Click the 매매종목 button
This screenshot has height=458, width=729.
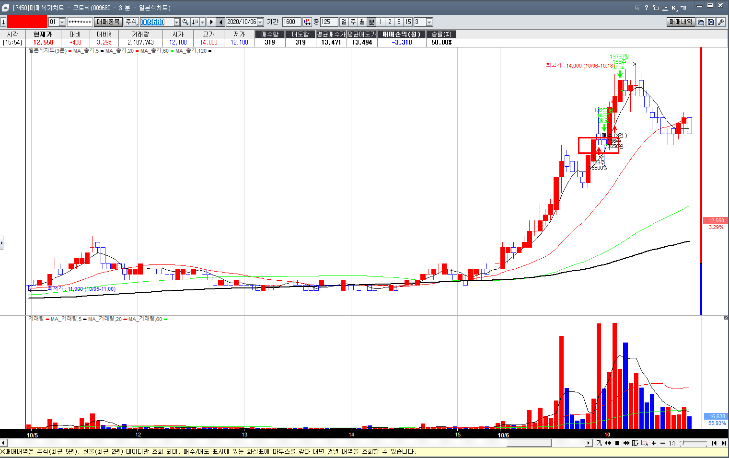(108, 22)
